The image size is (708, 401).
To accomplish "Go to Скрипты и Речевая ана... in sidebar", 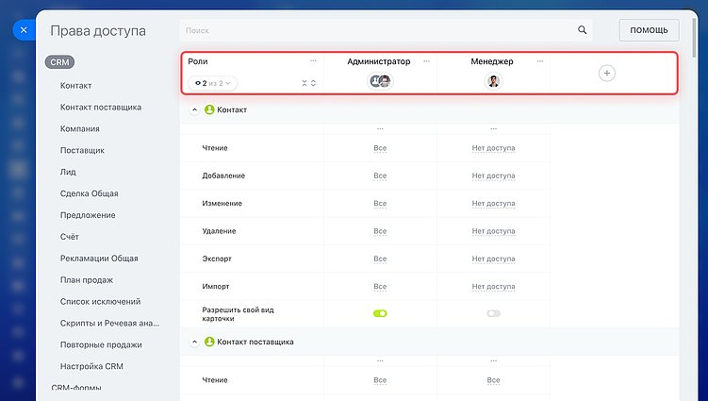I will [x=109, y=324].
